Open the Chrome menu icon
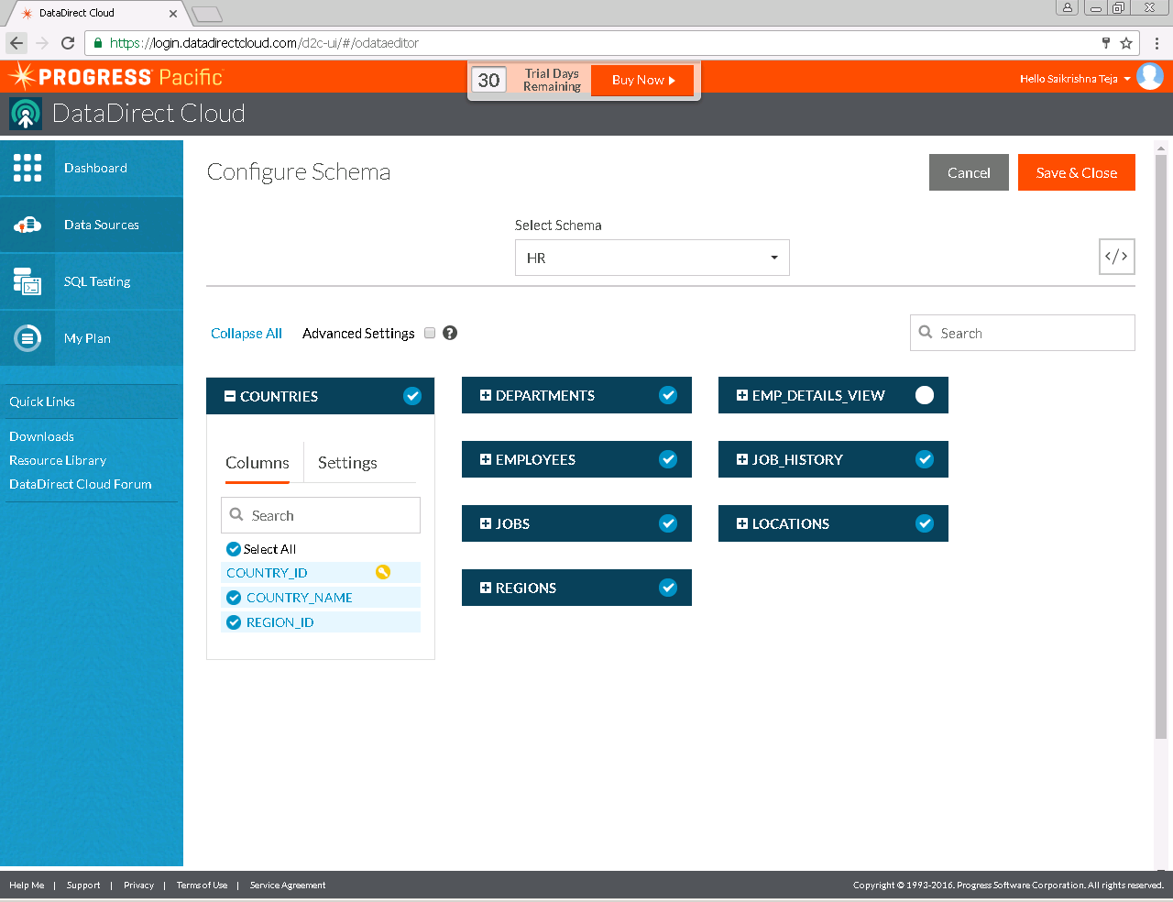1173x902 pixels. 1157,43
